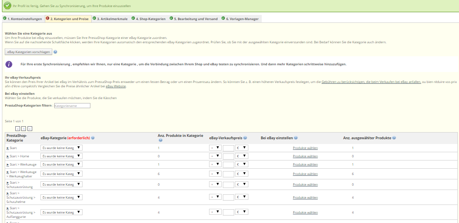
Task: Click Produkte wählen in Auffanggurte row
Action: 305,212
